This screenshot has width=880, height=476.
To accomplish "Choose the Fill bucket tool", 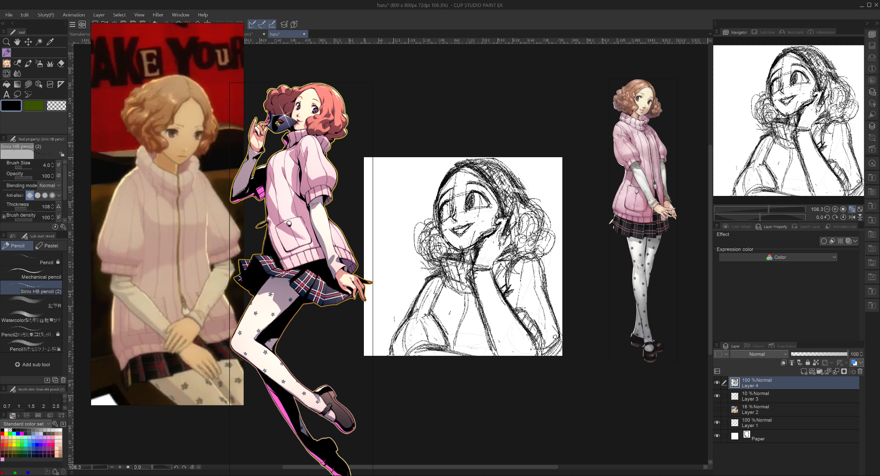I will click(6, 84).
